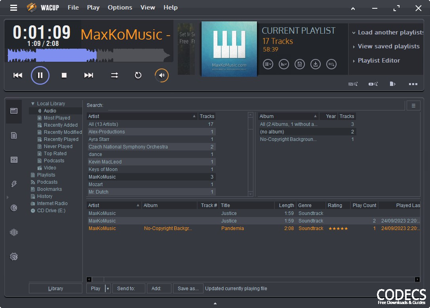Open Internet Radio in tree
The image size is (430, 308).
pos(52,203)
